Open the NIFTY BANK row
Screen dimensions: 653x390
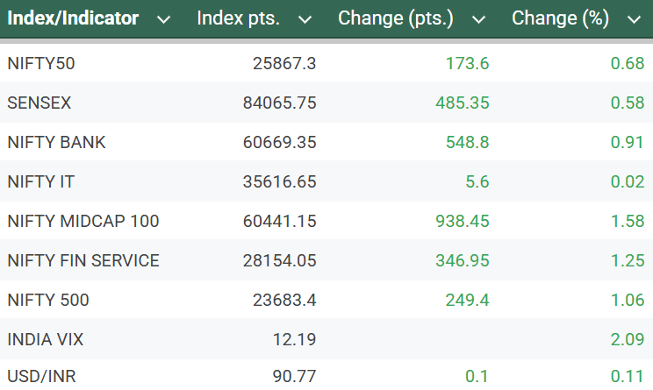coord(56,142)
